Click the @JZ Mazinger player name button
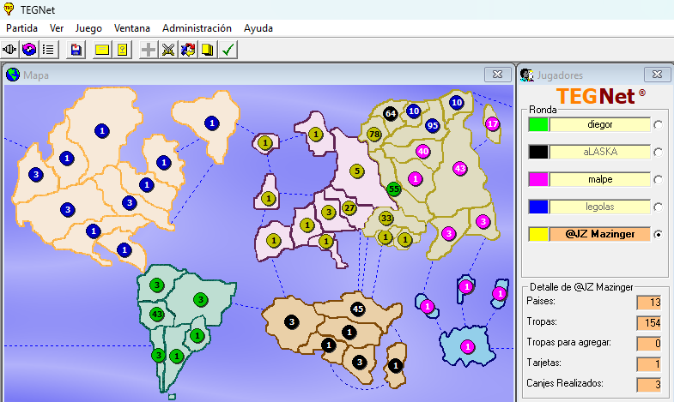Viewport: 674px width, 402px height. (x=600, y=234)
